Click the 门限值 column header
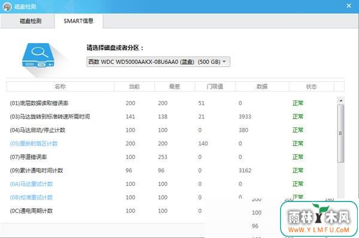 215,87
